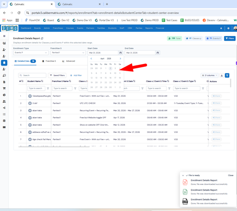Click the End Date field showing Mar 31, 2026
The width and height of the screenshot is (237, 211).
[140, 53]
